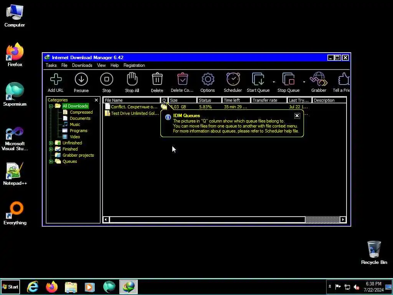
Task: Open the Tasks menu
Action: click(x=51, y=65)
